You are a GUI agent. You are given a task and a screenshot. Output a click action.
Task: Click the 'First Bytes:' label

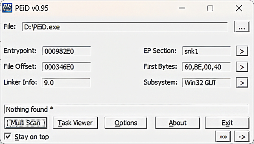click(x=160, y=66)
